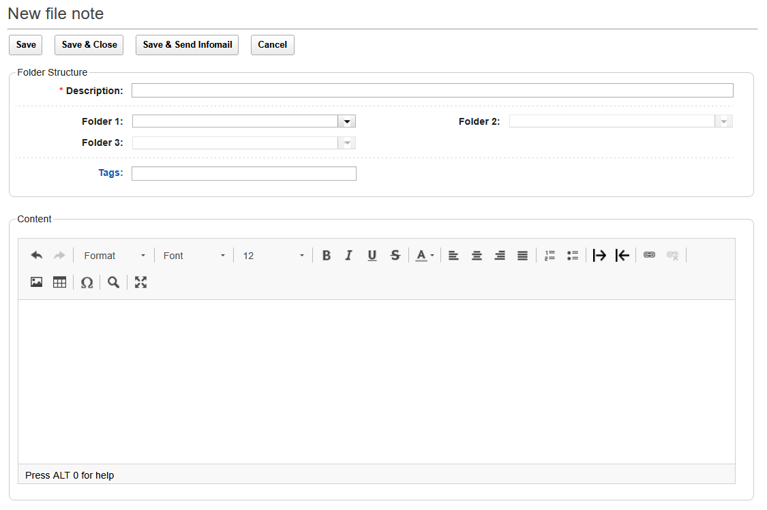767x510 pixels.
Task: Expand the Folder 1 dropdown arrow
Action: pos(347,121)
